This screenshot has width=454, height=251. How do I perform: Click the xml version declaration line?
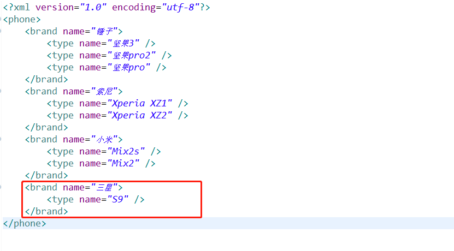coord(107,7)
